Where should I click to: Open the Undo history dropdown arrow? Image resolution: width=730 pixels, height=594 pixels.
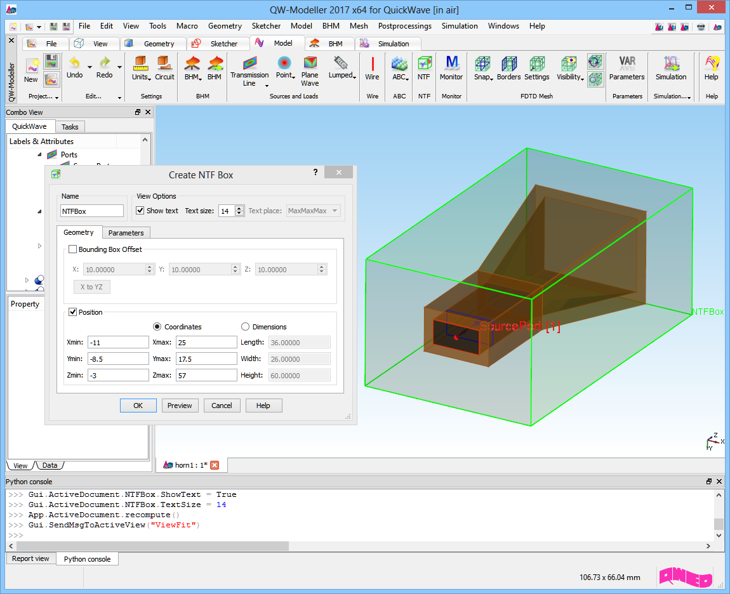click(x=90, y=67)
